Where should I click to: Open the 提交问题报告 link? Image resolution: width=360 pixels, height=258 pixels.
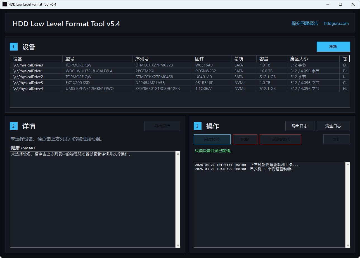[x=305, y=23]
